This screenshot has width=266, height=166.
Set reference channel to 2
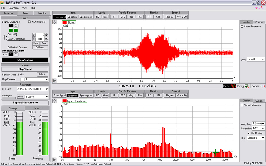tap(16, 54)
